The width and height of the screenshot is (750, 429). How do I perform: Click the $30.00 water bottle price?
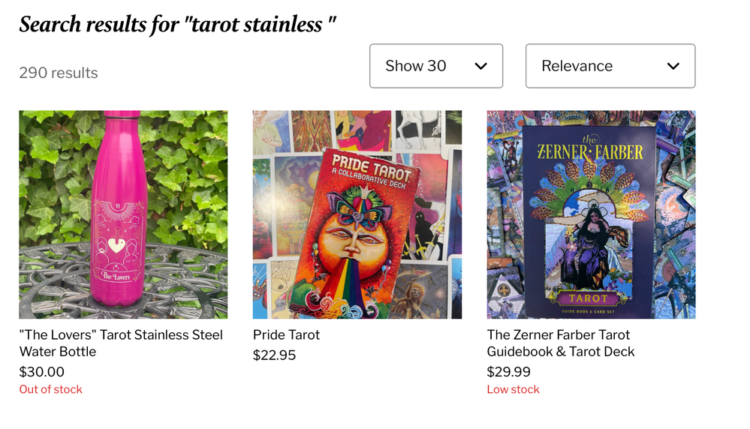[x=42, y=371]
